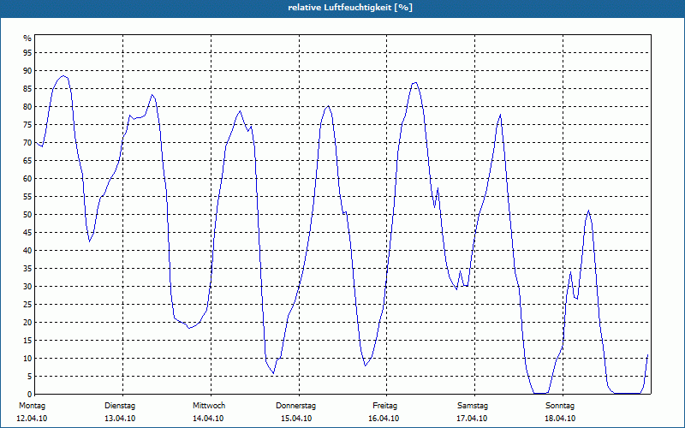Click the '65' y-axis value
This screenshot has height=428, width=685.
click(27, 161)
